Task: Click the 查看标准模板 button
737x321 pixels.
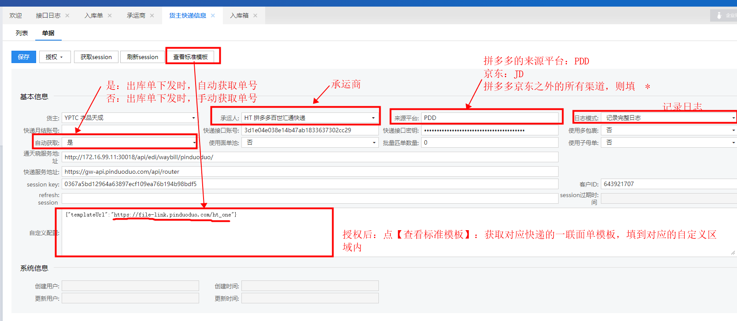Action: [x=190, y=57]
